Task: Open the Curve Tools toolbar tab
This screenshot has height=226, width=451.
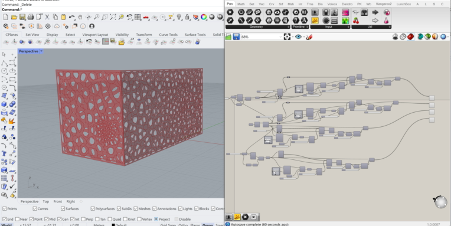Action: coord(168,34)
